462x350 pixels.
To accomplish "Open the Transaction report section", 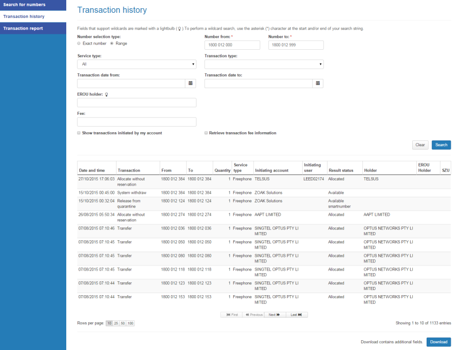I will tap(23, 28).
